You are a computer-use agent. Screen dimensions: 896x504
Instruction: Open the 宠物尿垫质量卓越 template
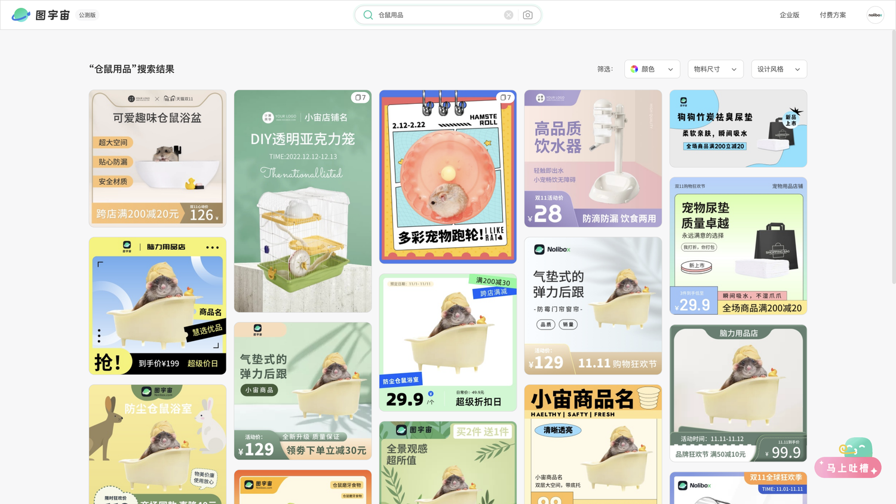coord(738,246)
